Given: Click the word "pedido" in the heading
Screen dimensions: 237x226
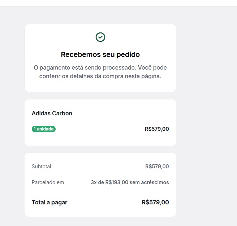Looking at the screenshot, I should tap(129, 55).
